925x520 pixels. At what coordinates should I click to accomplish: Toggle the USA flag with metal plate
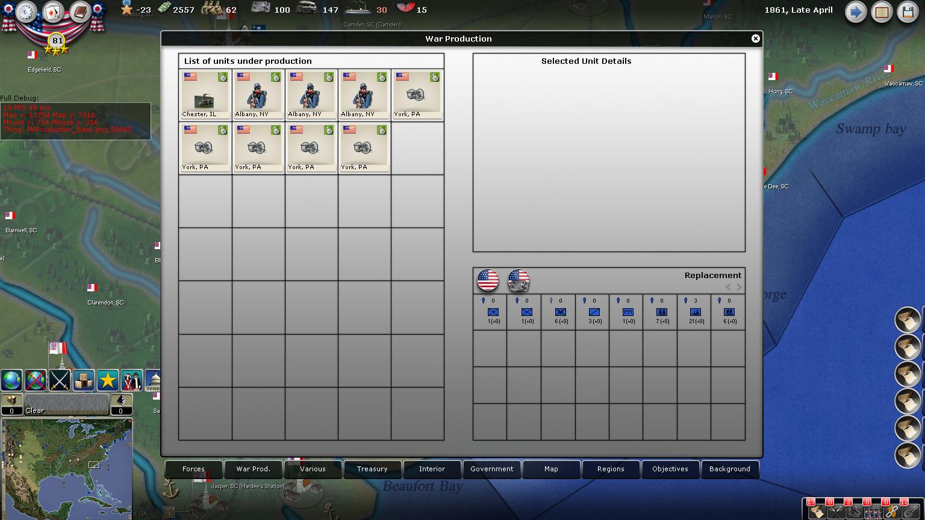click(x=519, y=280)
